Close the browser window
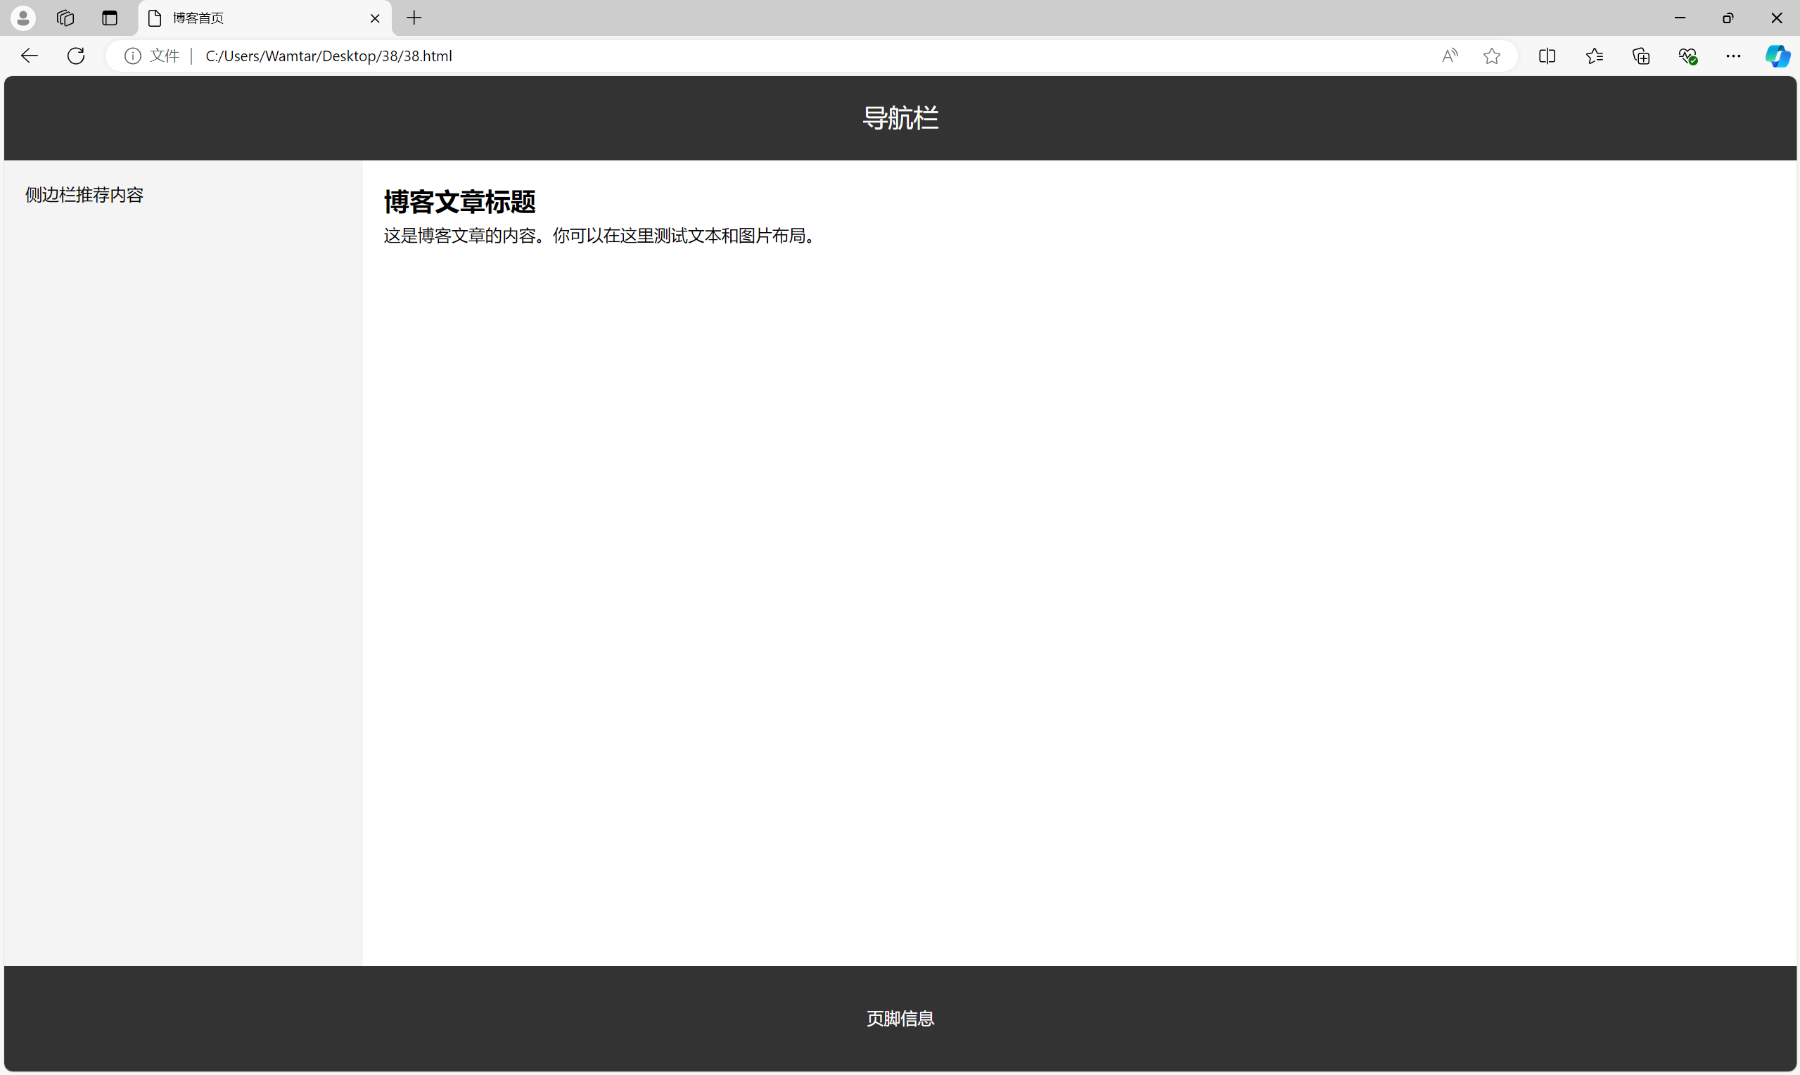The width and height of the screenshot is (1800, 1075). (1777, 18)
